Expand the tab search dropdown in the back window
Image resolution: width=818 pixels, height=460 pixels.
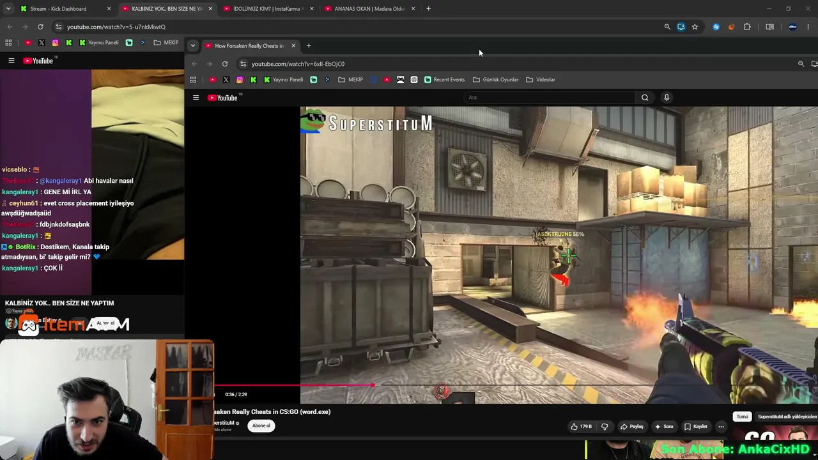(x=8, y=9)
